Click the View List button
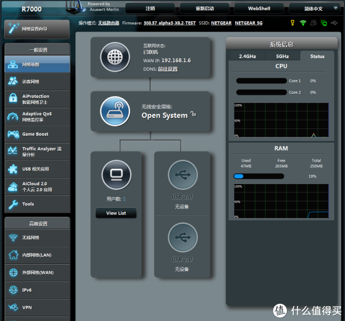This screenshot has width=345, height=321. coord(116,213)
